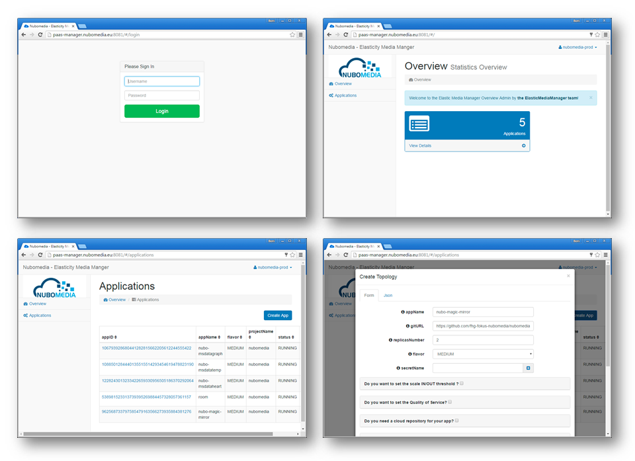Switch to the Json tab in Create Topology
This screenshot has width=635, height=461.
pyautogui.click(x=388, y=295)
